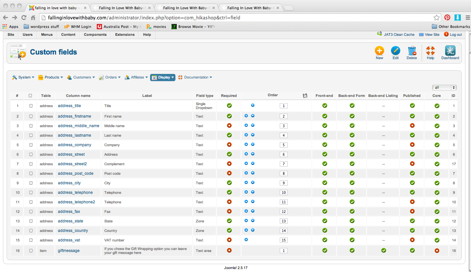
Task: Tick the select-all checkbox in header
Action: pyautogui.click(x=30, y=96)
